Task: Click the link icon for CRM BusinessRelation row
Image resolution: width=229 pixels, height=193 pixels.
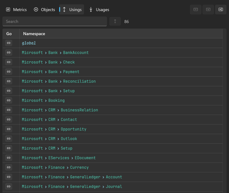Action: click(9, 110)
